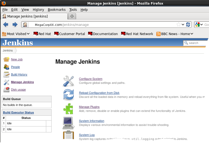Click the Google search field in the toolbar

(x=207, y=25)
